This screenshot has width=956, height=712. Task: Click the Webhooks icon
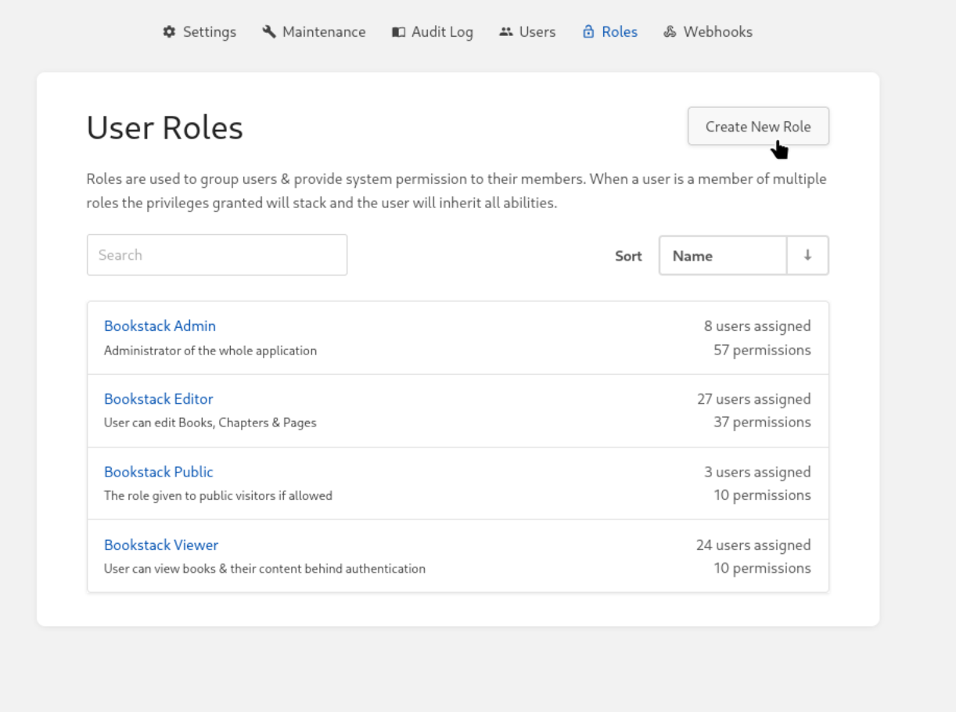(x=670, y=32)
